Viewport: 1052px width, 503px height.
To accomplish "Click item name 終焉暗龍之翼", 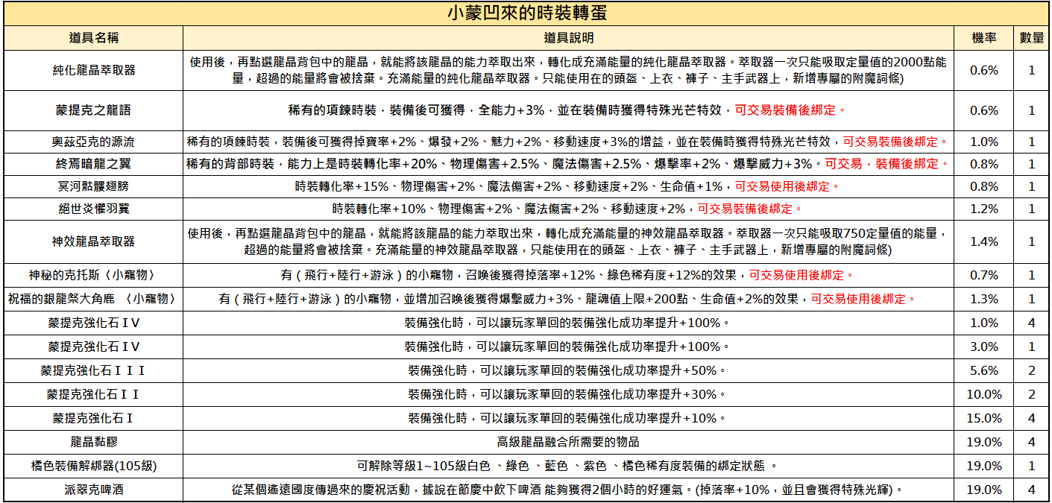I will pos(94,164).
